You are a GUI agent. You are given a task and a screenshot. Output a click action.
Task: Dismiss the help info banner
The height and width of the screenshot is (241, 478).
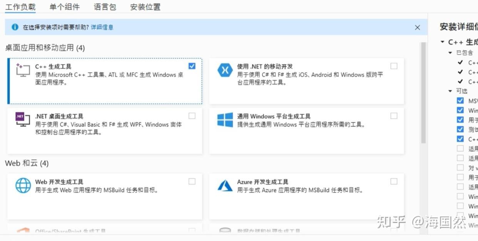click(418, 28)
